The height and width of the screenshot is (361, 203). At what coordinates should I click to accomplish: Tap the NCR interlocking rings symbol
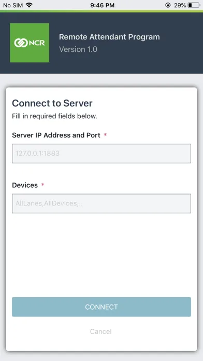click(21, 43)
